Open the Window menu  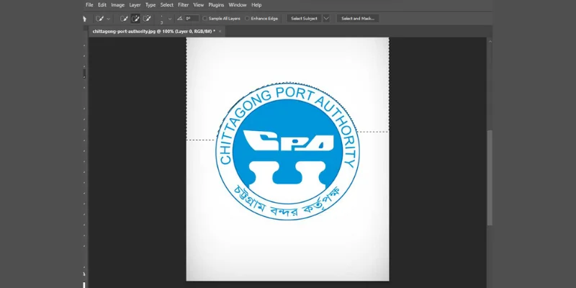(x=238, y=5)
